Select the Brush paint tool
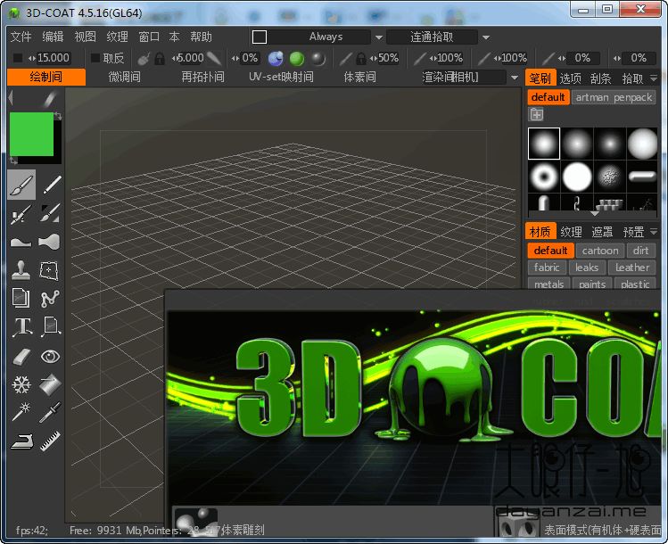 pos(21,185)
